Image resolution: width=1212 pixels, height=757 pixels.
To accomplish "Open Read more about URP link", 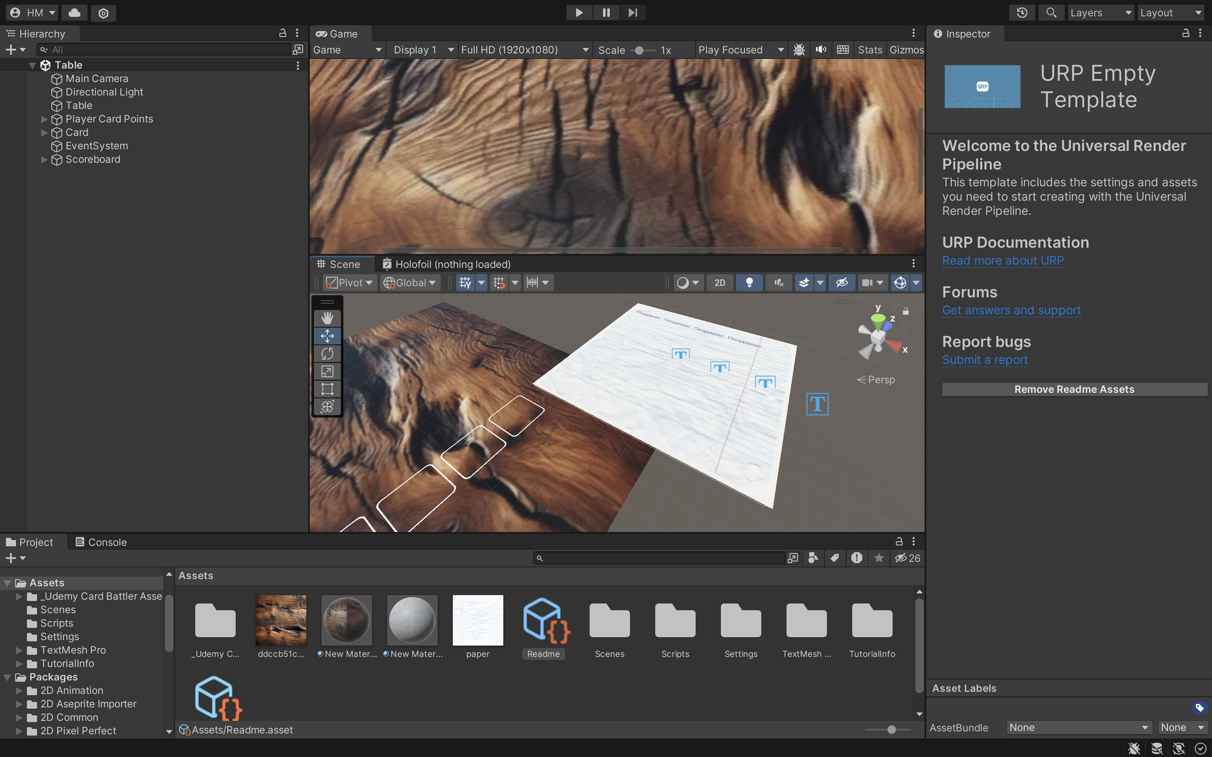I will [x=1003, y=260].
